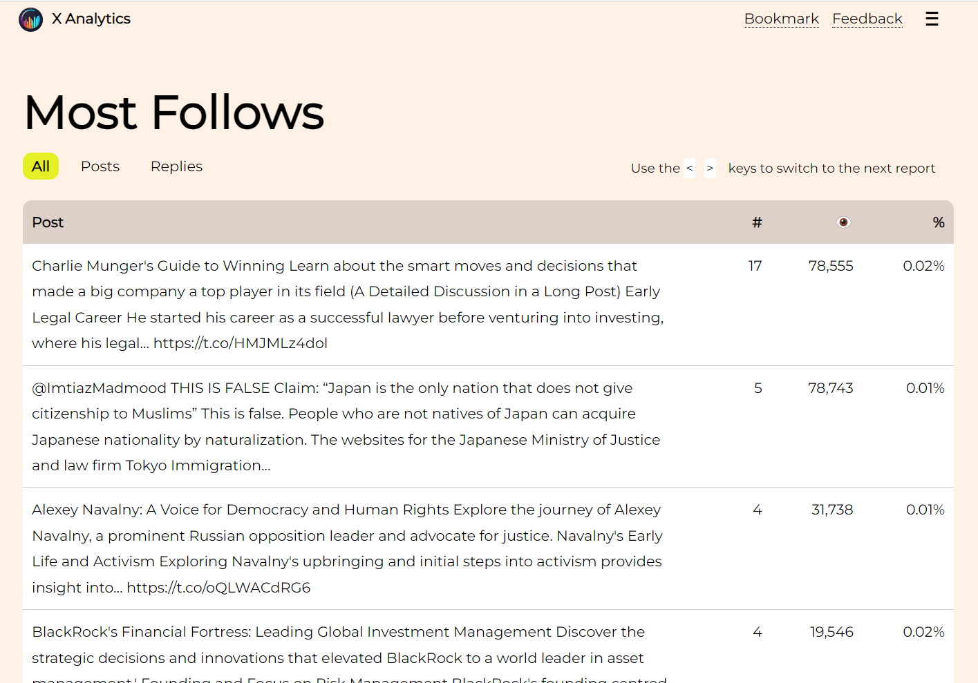The width and height of the screenshot is (978, 683).
Task: Switch to the Replies filter tab
Action: click(x=176, y=166)
